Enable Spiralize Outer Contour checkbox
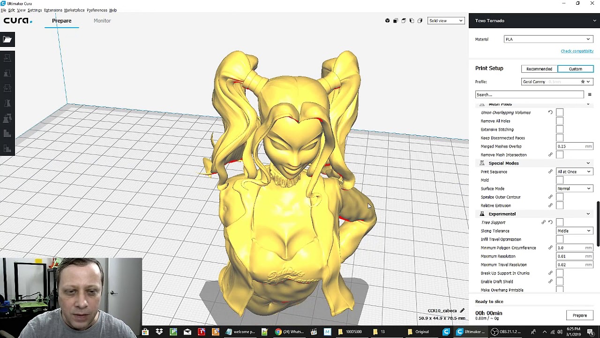 pyautogui.click(x=560, y=197)
